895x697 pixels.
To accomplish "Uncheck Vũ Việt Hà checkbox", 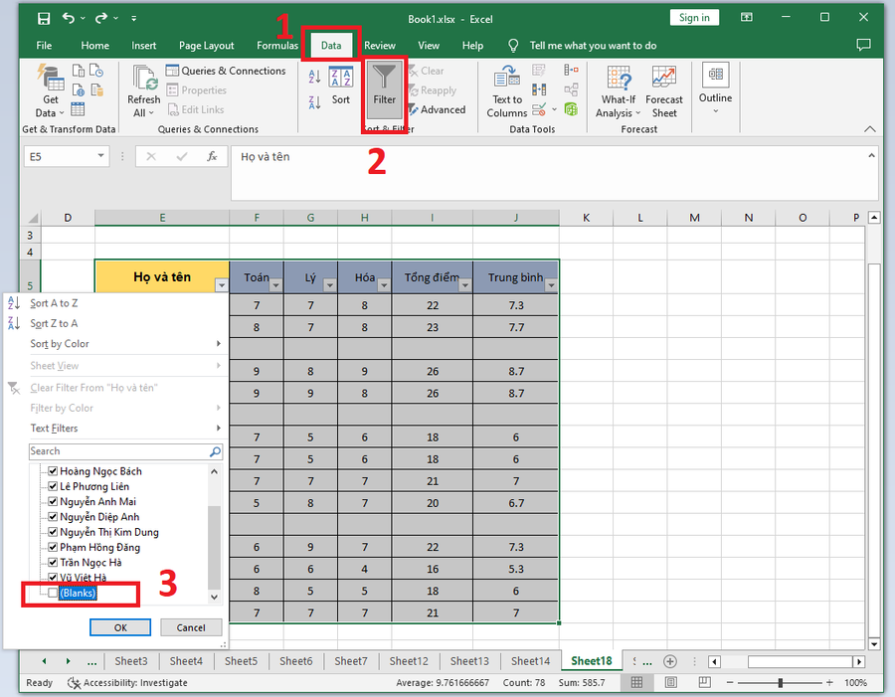I will point(53,577).
